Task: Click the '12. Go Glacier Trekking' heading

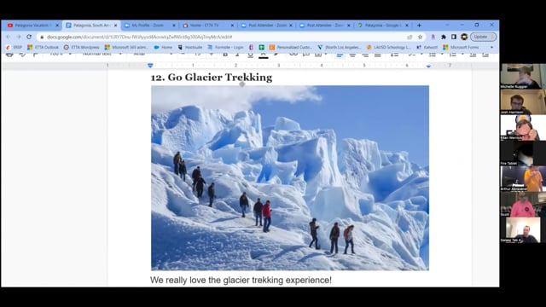Action: (x=211, y=78)
